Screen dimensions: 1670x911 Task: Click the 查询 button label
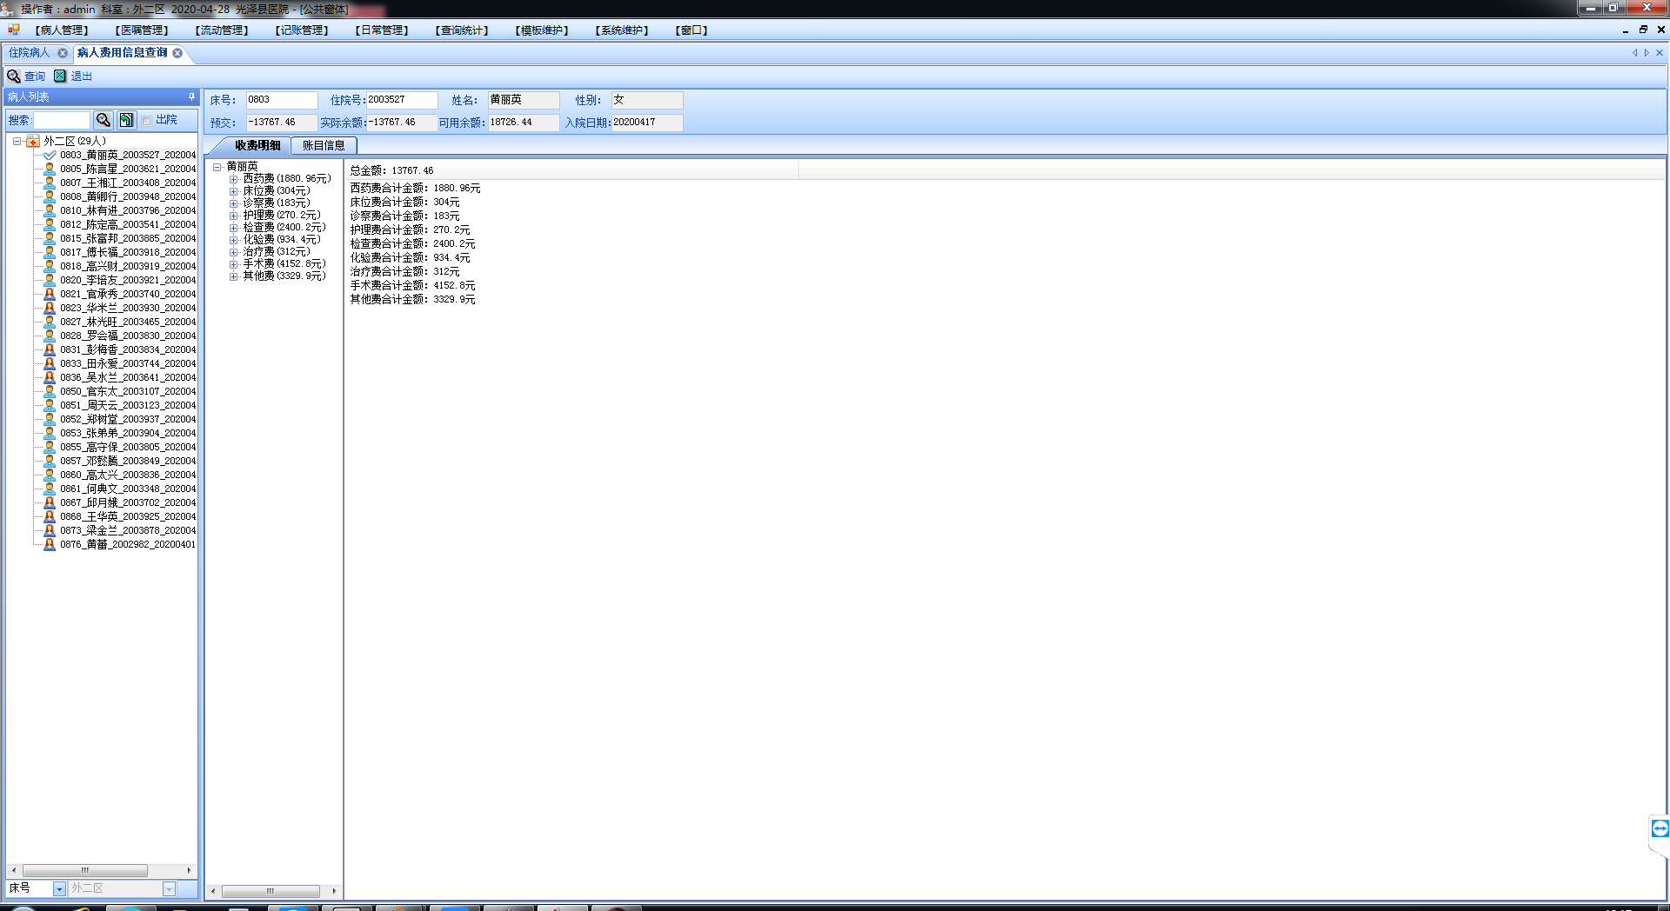(35, 76)
